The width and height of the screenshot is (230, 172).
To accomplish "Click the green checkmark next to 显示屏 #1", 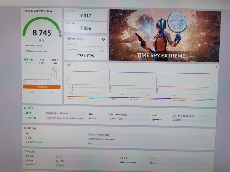I will click(35, 118).
